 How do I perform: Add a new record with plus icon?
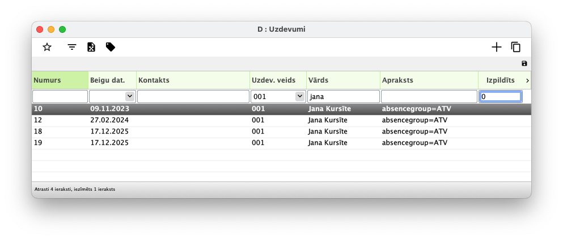(x=497, y=47)
